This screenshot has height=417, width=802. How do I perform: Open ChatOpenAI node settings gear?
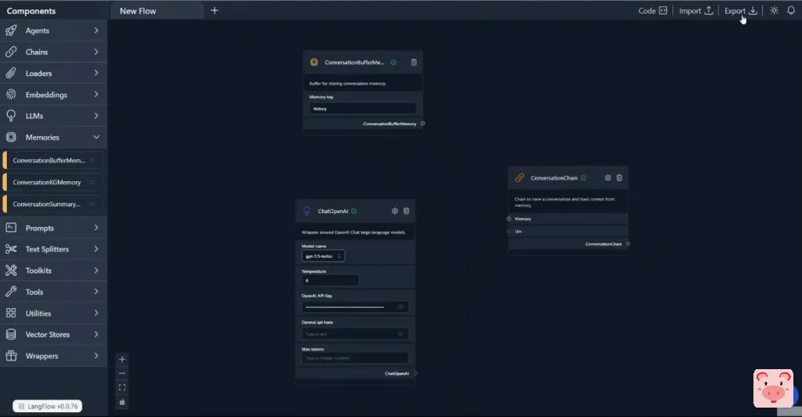[x=395, y=211]
